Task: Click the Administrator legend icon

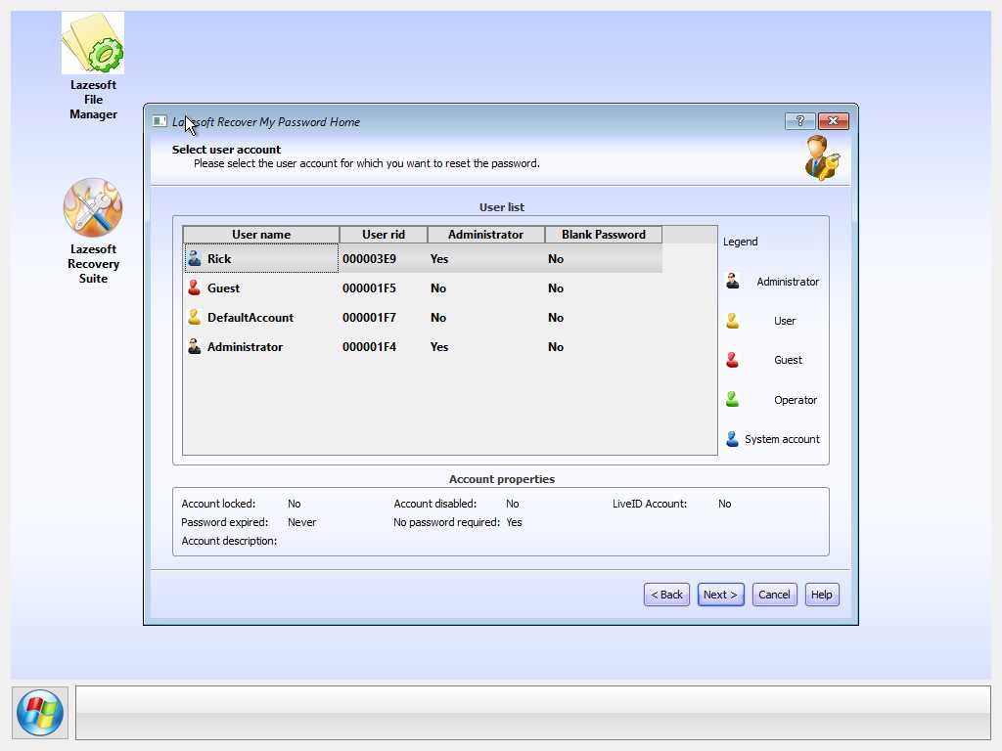Action: [733, 281]
